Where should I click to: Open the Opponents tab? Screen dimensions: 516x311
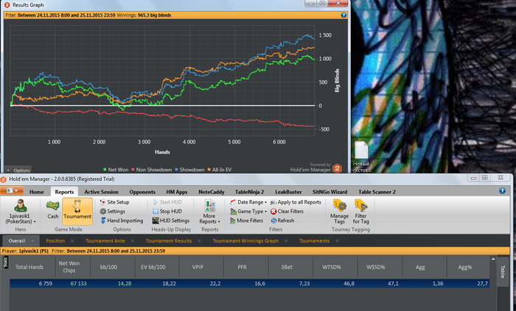tap(142, 192)
